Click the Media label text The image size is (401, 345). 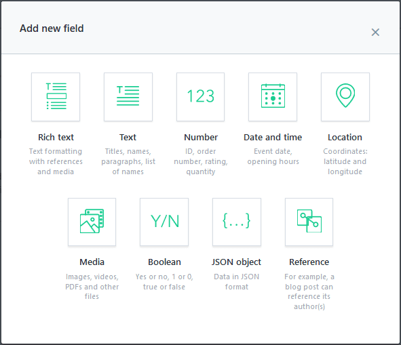[92, 262]
